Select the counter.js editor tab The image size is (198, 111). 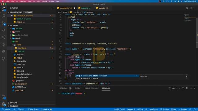pos(66,8)
